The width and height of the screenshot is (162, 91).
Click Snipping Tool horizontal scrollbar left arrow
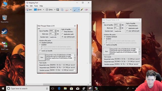click(x=26, y=84)
